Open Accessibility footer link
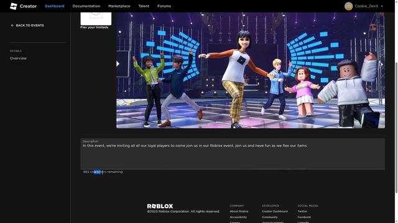The height and width of the screenshot is (223, 398). (x=238, y=217)
